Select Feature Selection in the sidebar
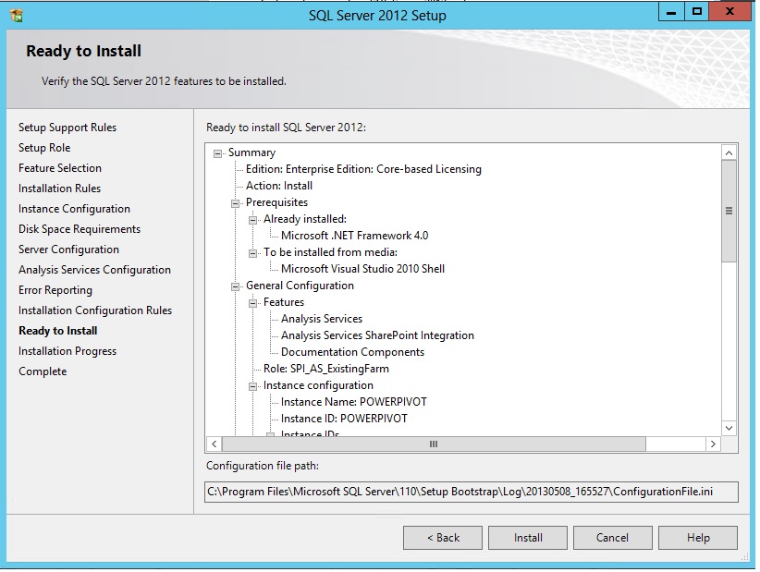This screenshot has width=760, height=572. (60, 167)
